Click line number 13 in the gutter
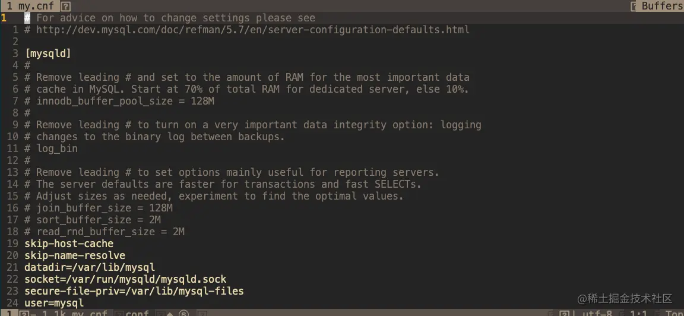 point(12,172)
